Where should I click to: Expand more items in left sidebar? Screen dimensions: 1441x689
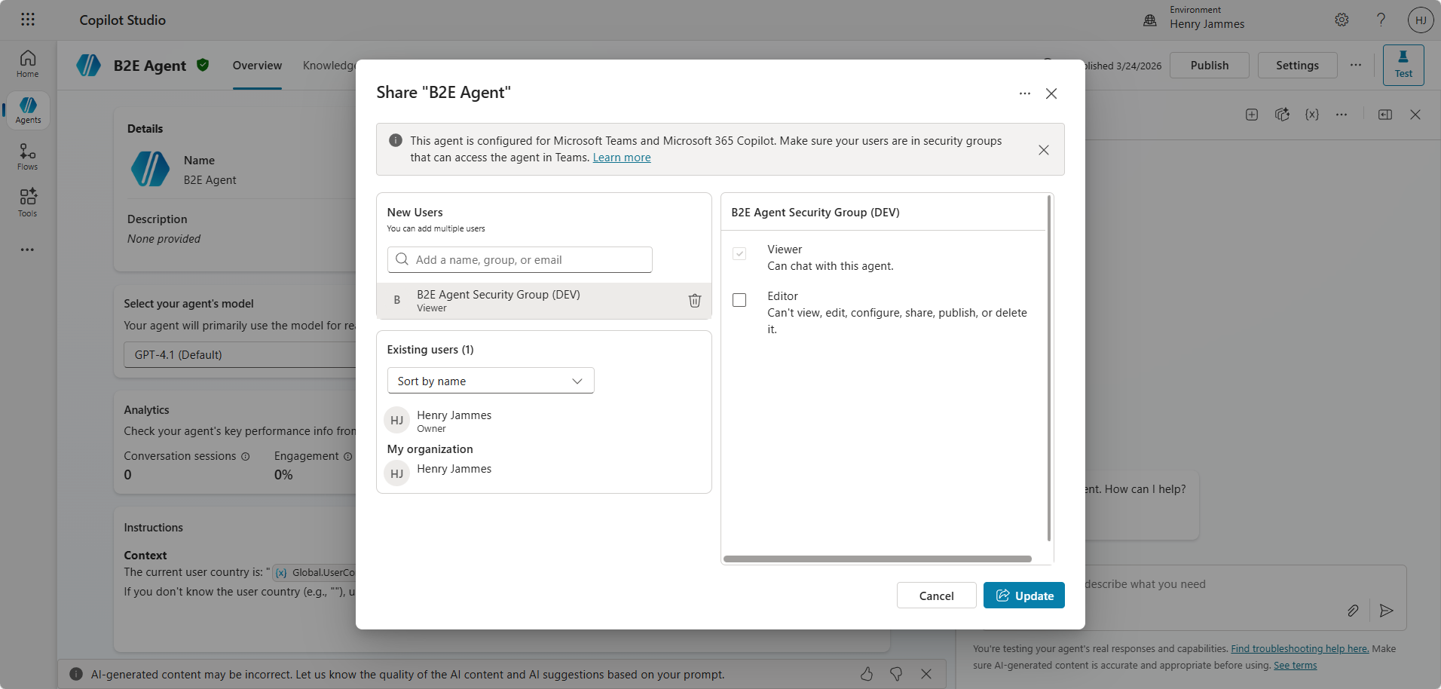coord(28,250)
